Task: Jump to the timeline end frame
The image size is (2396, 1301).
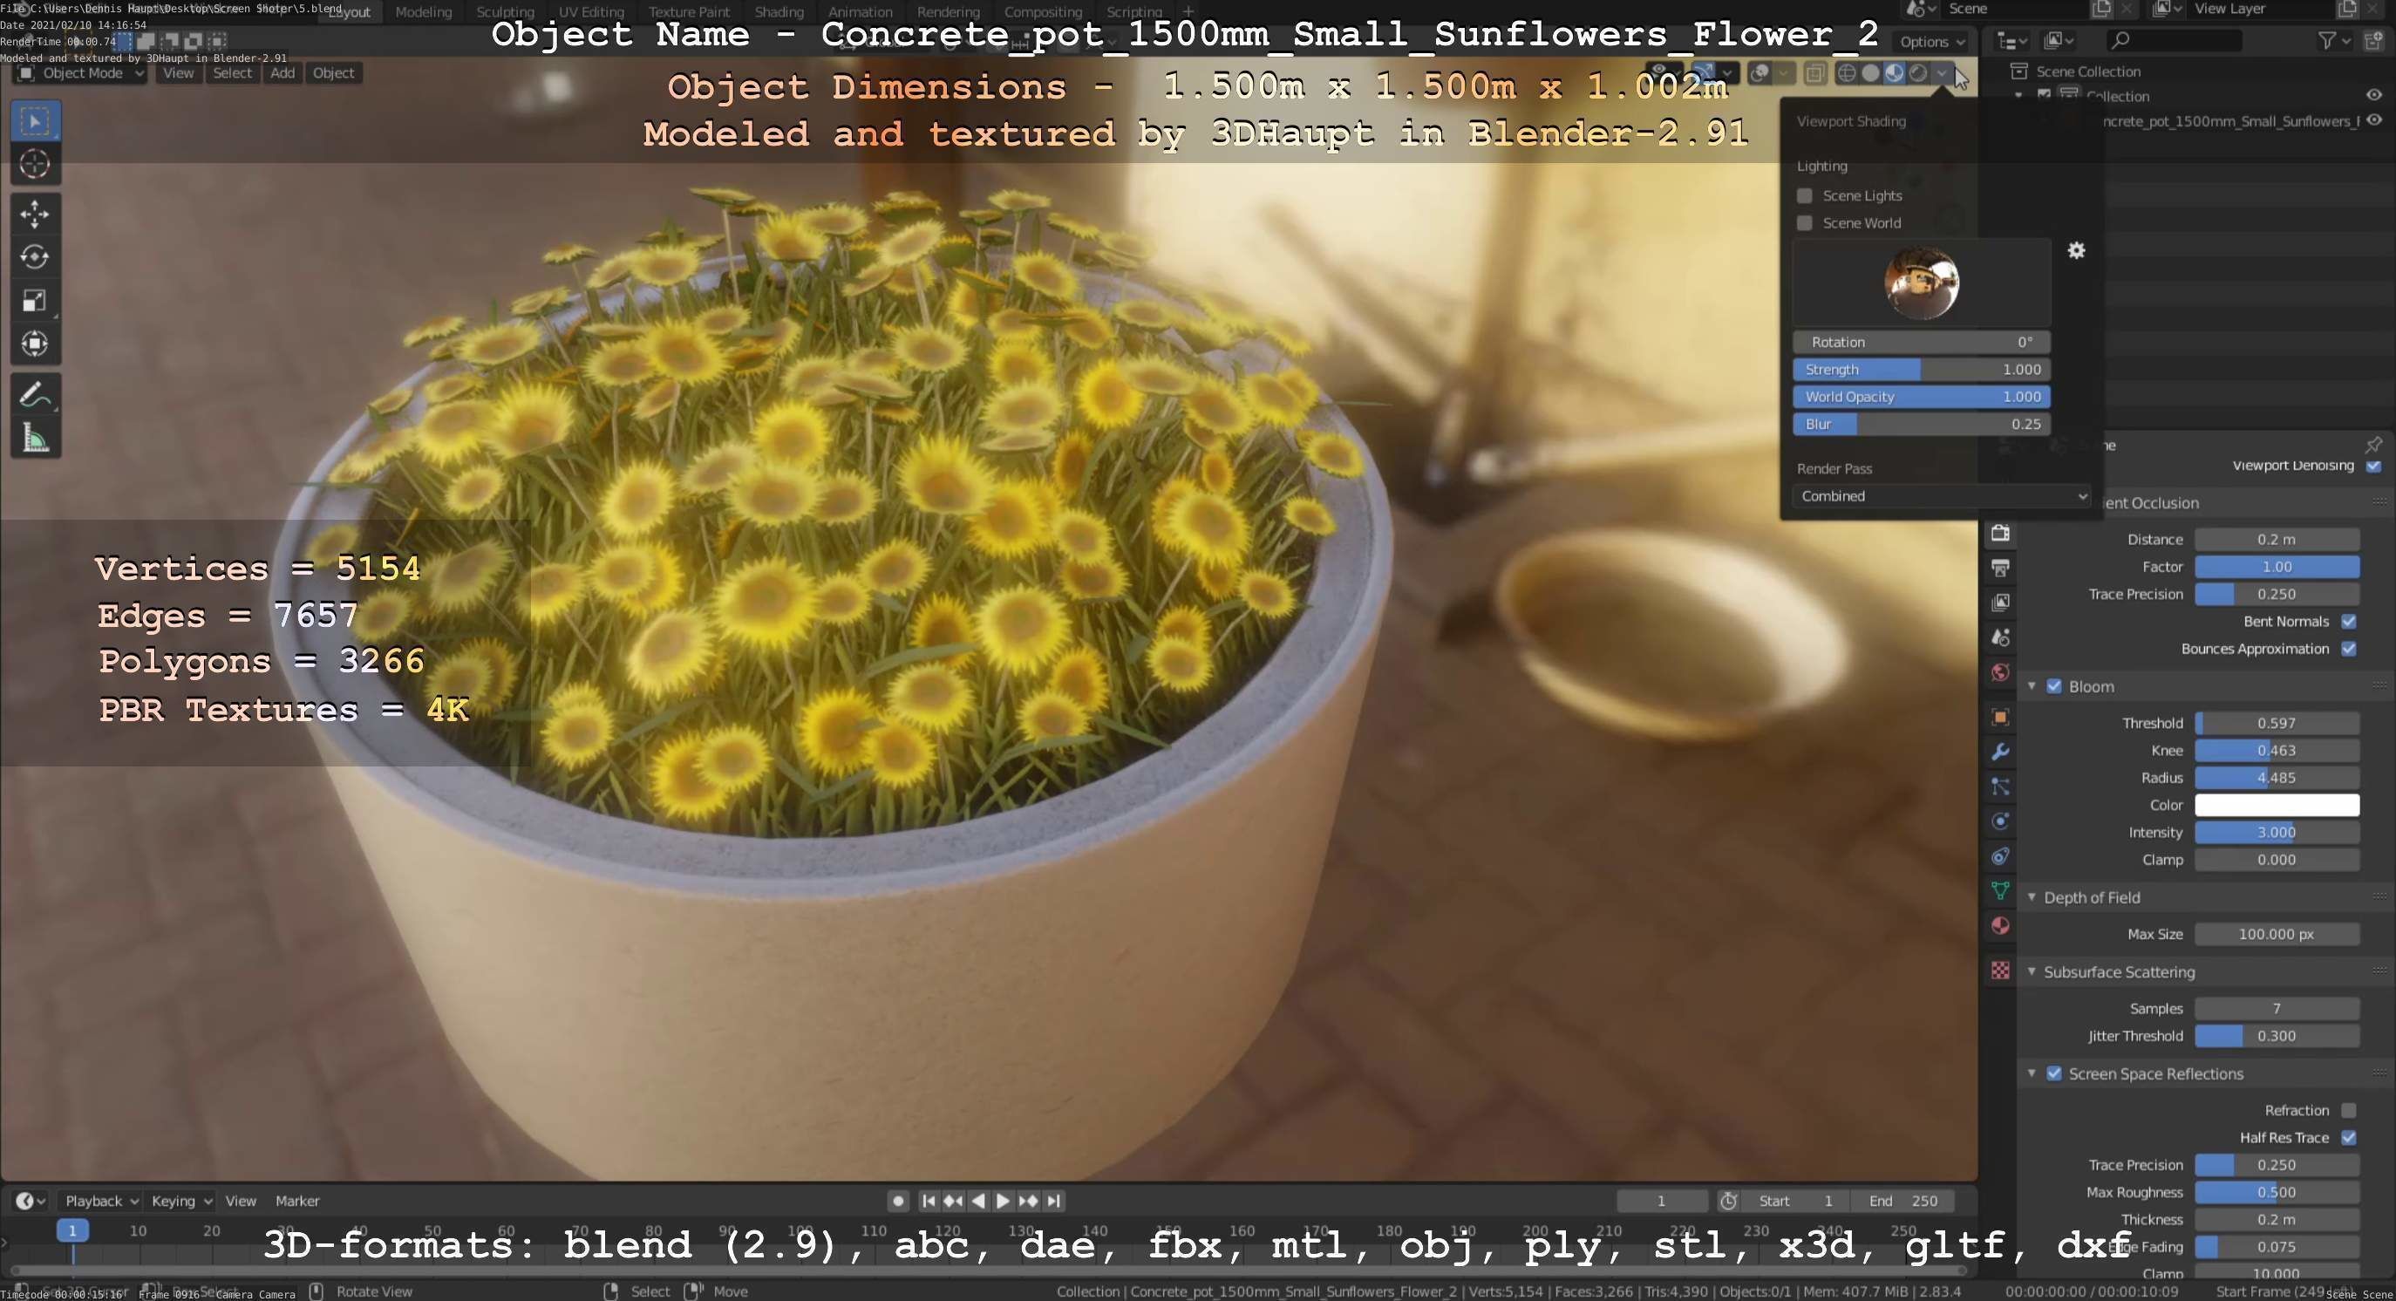Action: click(x=1053, y=1201)
